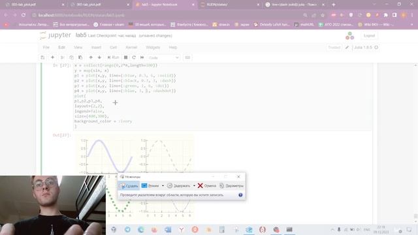Click the dashed black sine plot
Screen dimensions: 418x235
pyautogui.click(x=169, y=156)
